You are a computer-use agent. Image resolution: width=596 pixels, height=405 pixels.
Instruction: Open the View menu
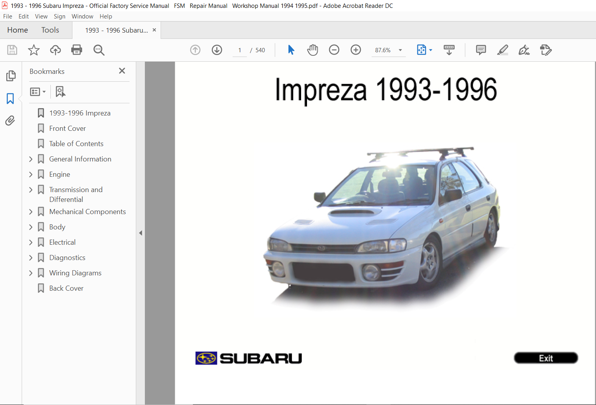[x=41, y=16]
